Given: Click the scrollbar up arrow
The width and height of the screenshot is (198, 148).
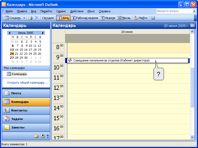Looking at the screenshot, I should point(192,32).
